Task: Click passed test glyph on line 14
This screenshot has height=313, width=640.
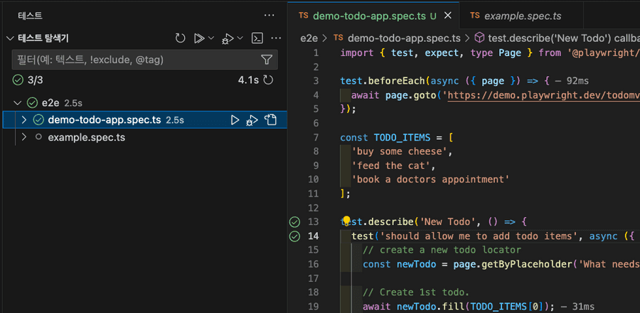Action: [294, 236]
